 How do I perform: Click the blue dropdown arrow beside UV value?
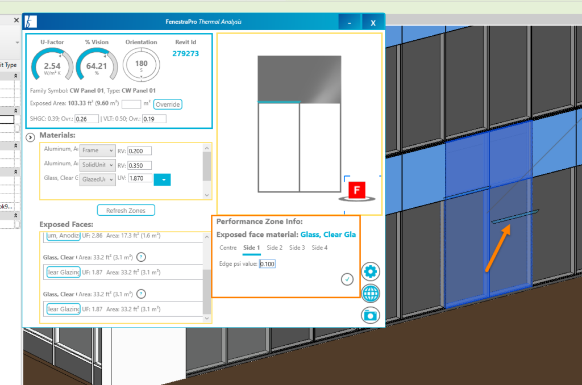click(162, 179)
